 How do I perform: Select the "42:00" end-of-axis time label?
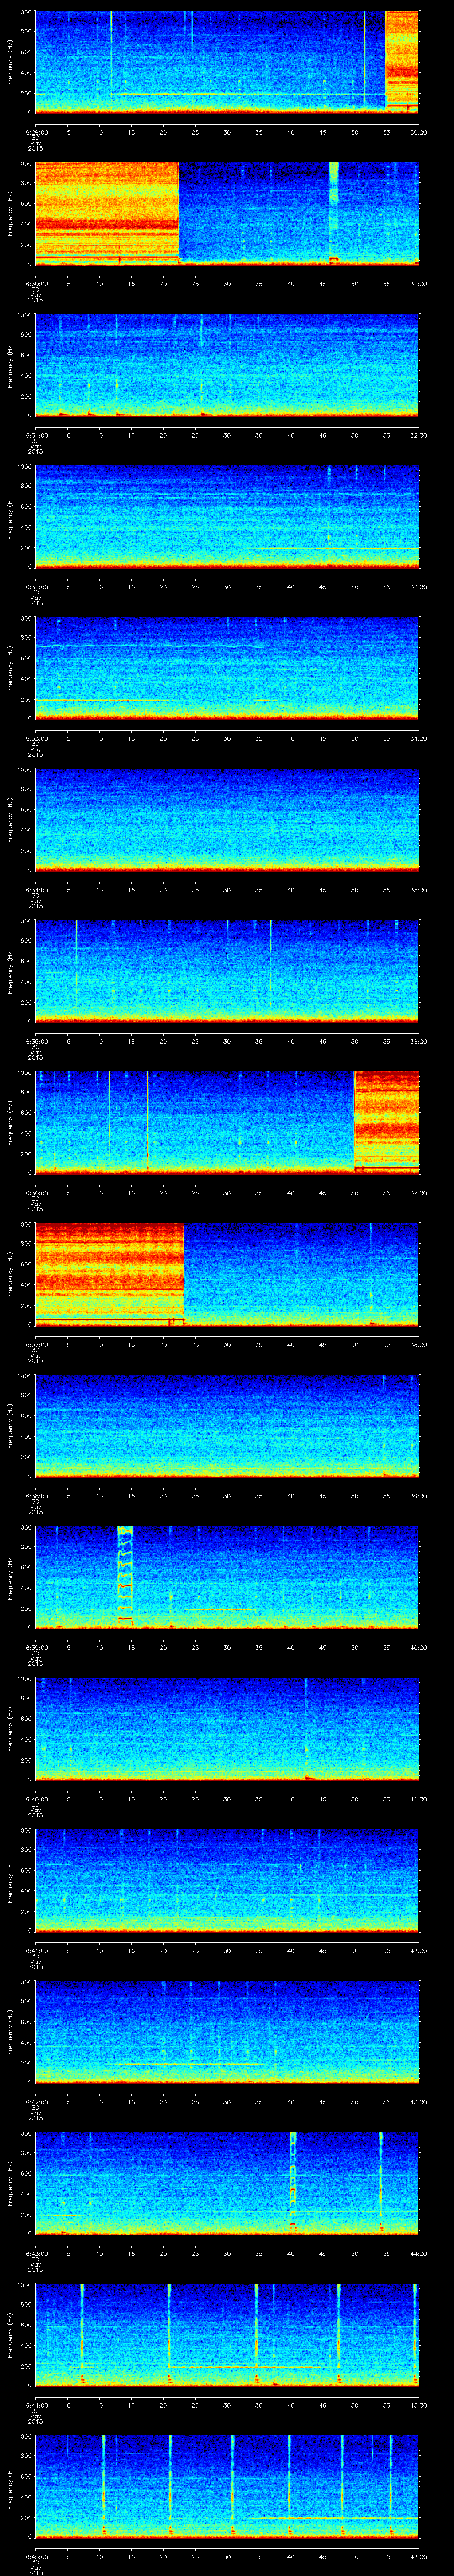pyautogui.click(x=418, y=1950)
